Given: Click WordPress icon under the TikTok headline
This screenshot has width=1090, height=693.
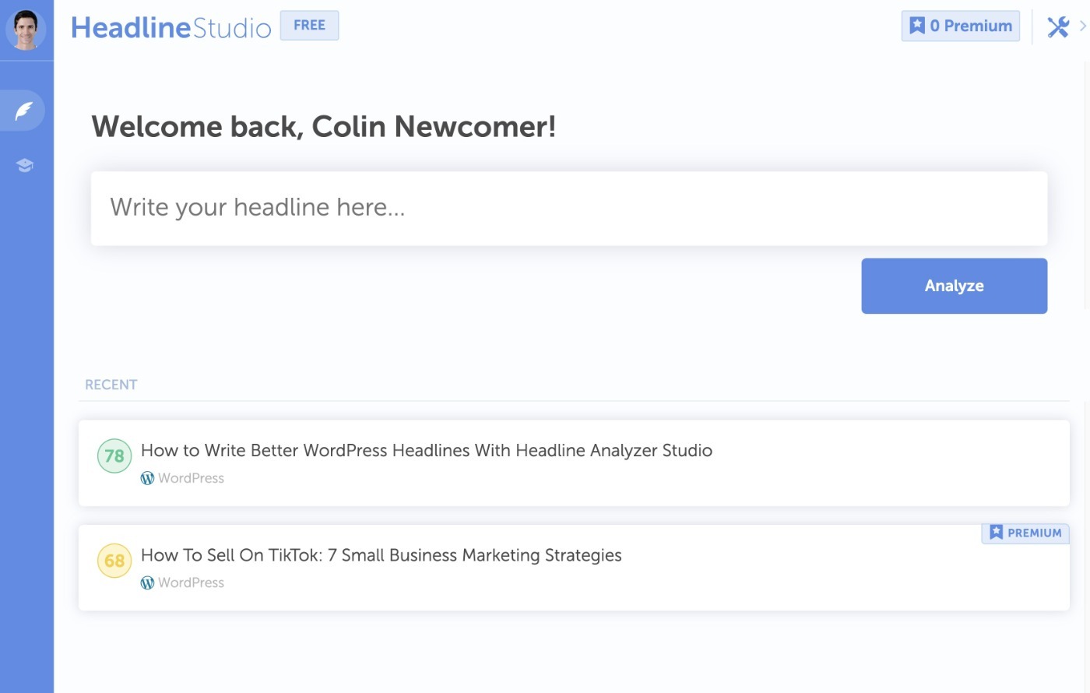Looking at the screenshot, I should click(147, 582).
